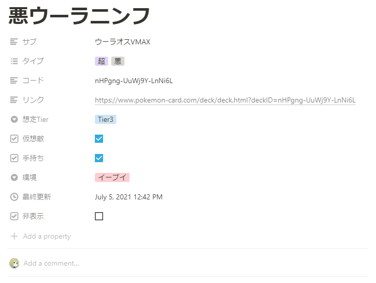This screenshot has width=376, height=283.
Task: Click the select icon beside 環境
Action: click(x=14, y=177)
